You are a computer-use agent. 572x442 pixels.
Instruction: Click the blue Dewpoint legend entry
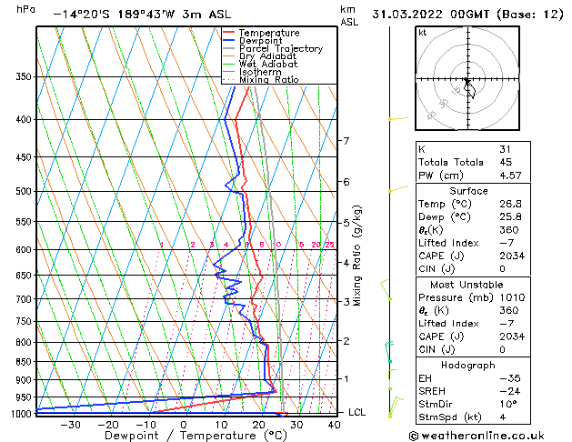coord(259,41)
